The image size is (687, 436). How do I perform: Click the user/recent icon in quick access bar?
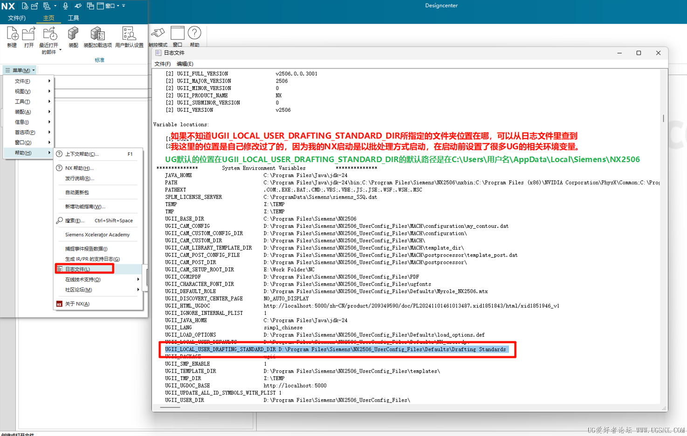(x=47, y=6)
